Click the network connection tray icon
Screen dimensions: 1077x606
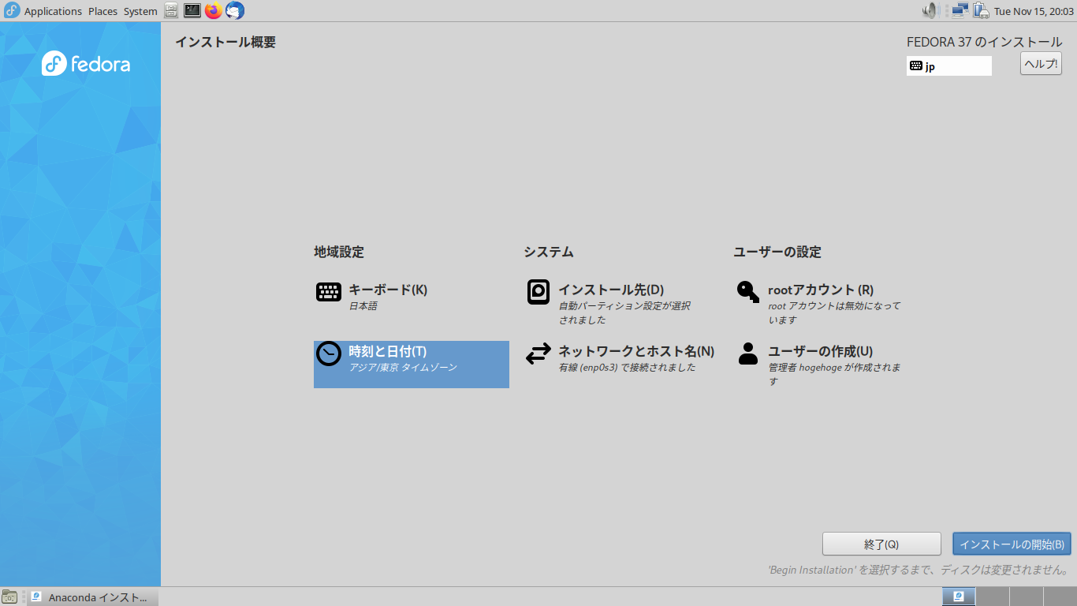click(x=960, y=10)
